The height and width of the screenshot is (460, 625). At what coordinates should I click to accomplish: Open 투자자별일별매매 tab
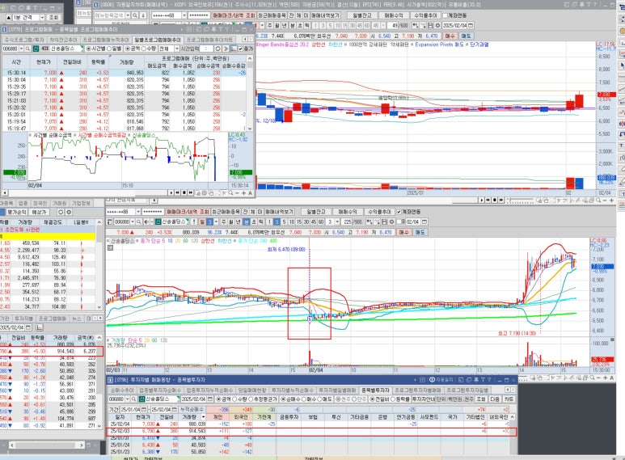coord(337,390)
